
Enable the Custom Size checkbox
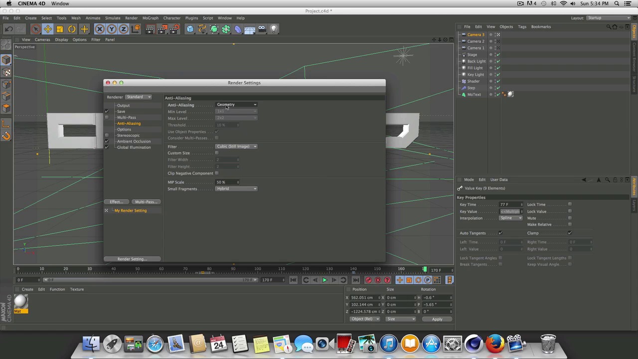tap(217, 153)
